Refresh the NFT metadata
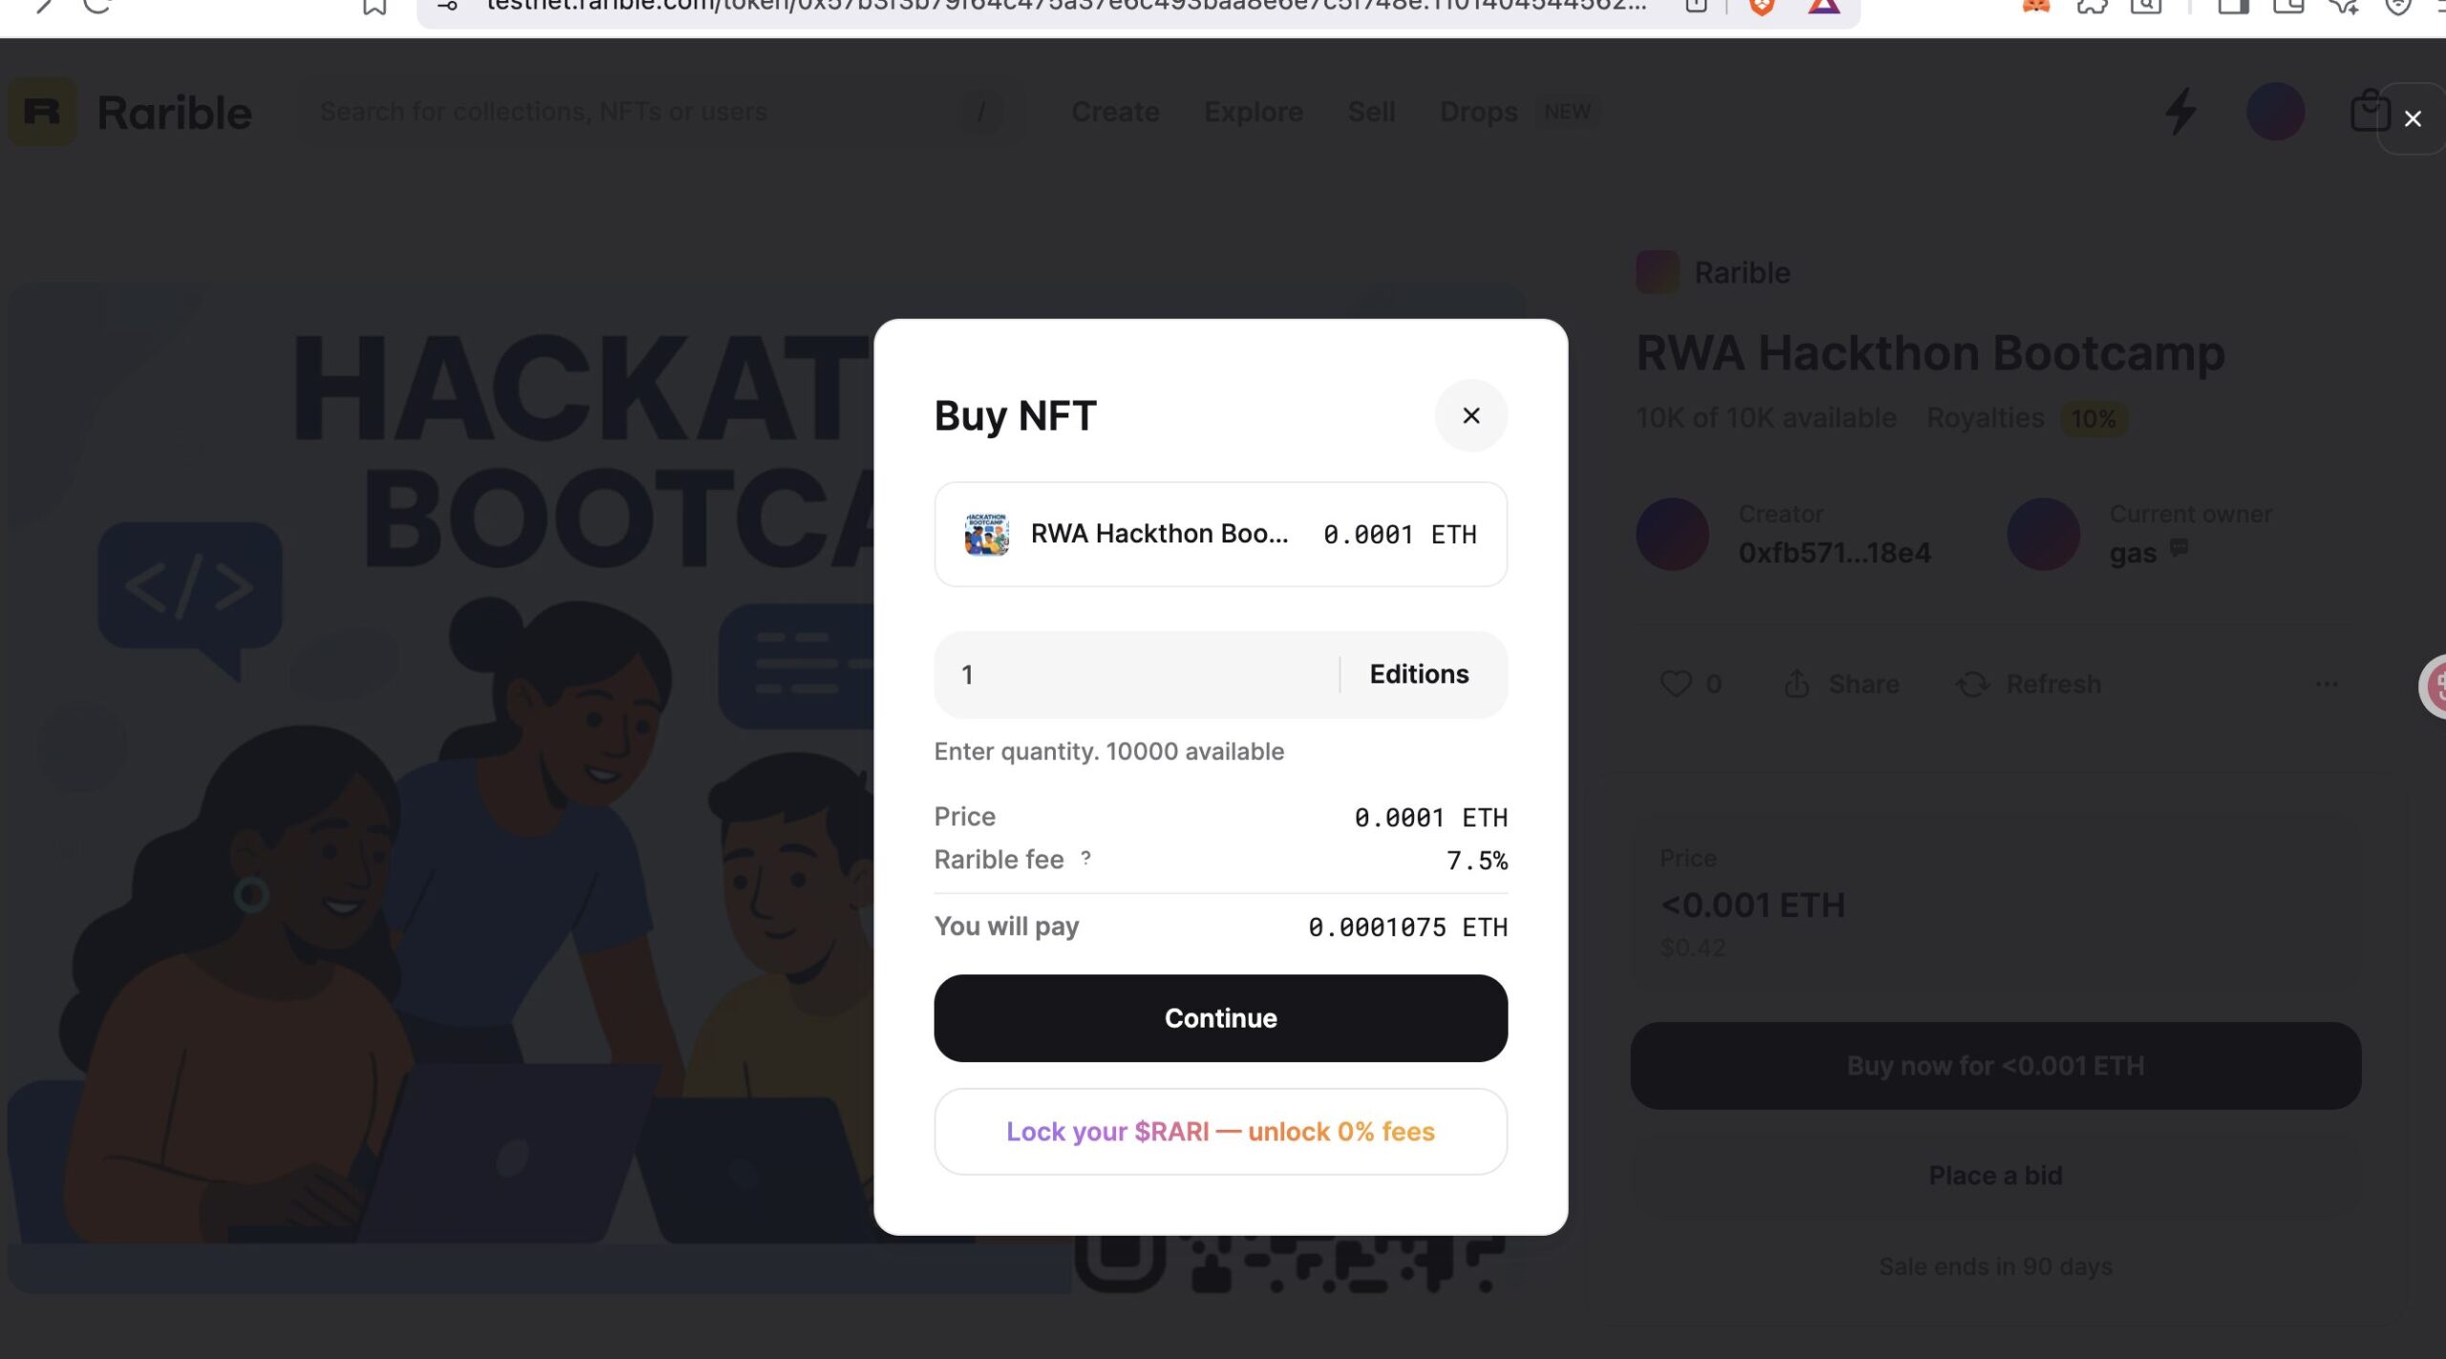This screenshot has width=2446, height=1359. 1972,684
